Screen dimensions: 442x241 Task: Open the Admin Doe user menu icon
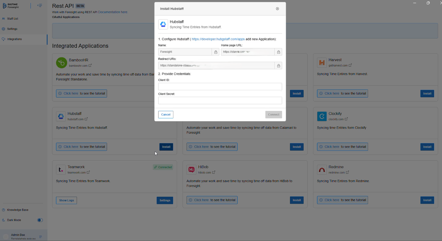[x=41, y=237]
